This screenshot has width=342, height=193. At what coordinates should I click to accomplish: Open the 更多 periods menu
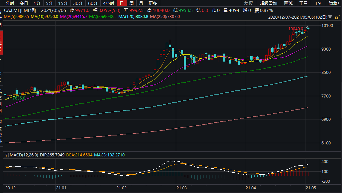[x=153, y=3]
